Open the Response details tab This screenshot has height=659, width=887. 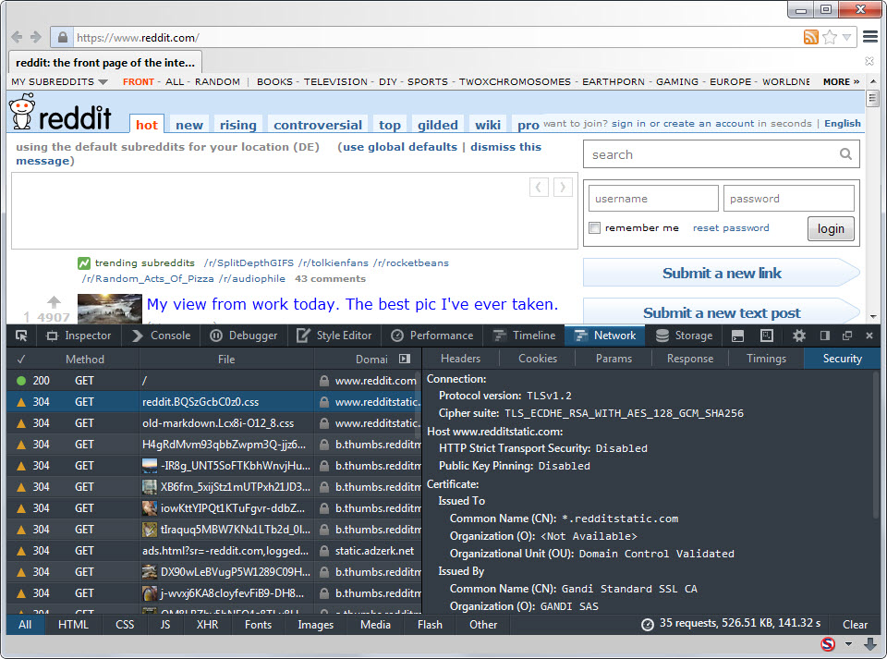pyautogui.click(x=690, y=359)
